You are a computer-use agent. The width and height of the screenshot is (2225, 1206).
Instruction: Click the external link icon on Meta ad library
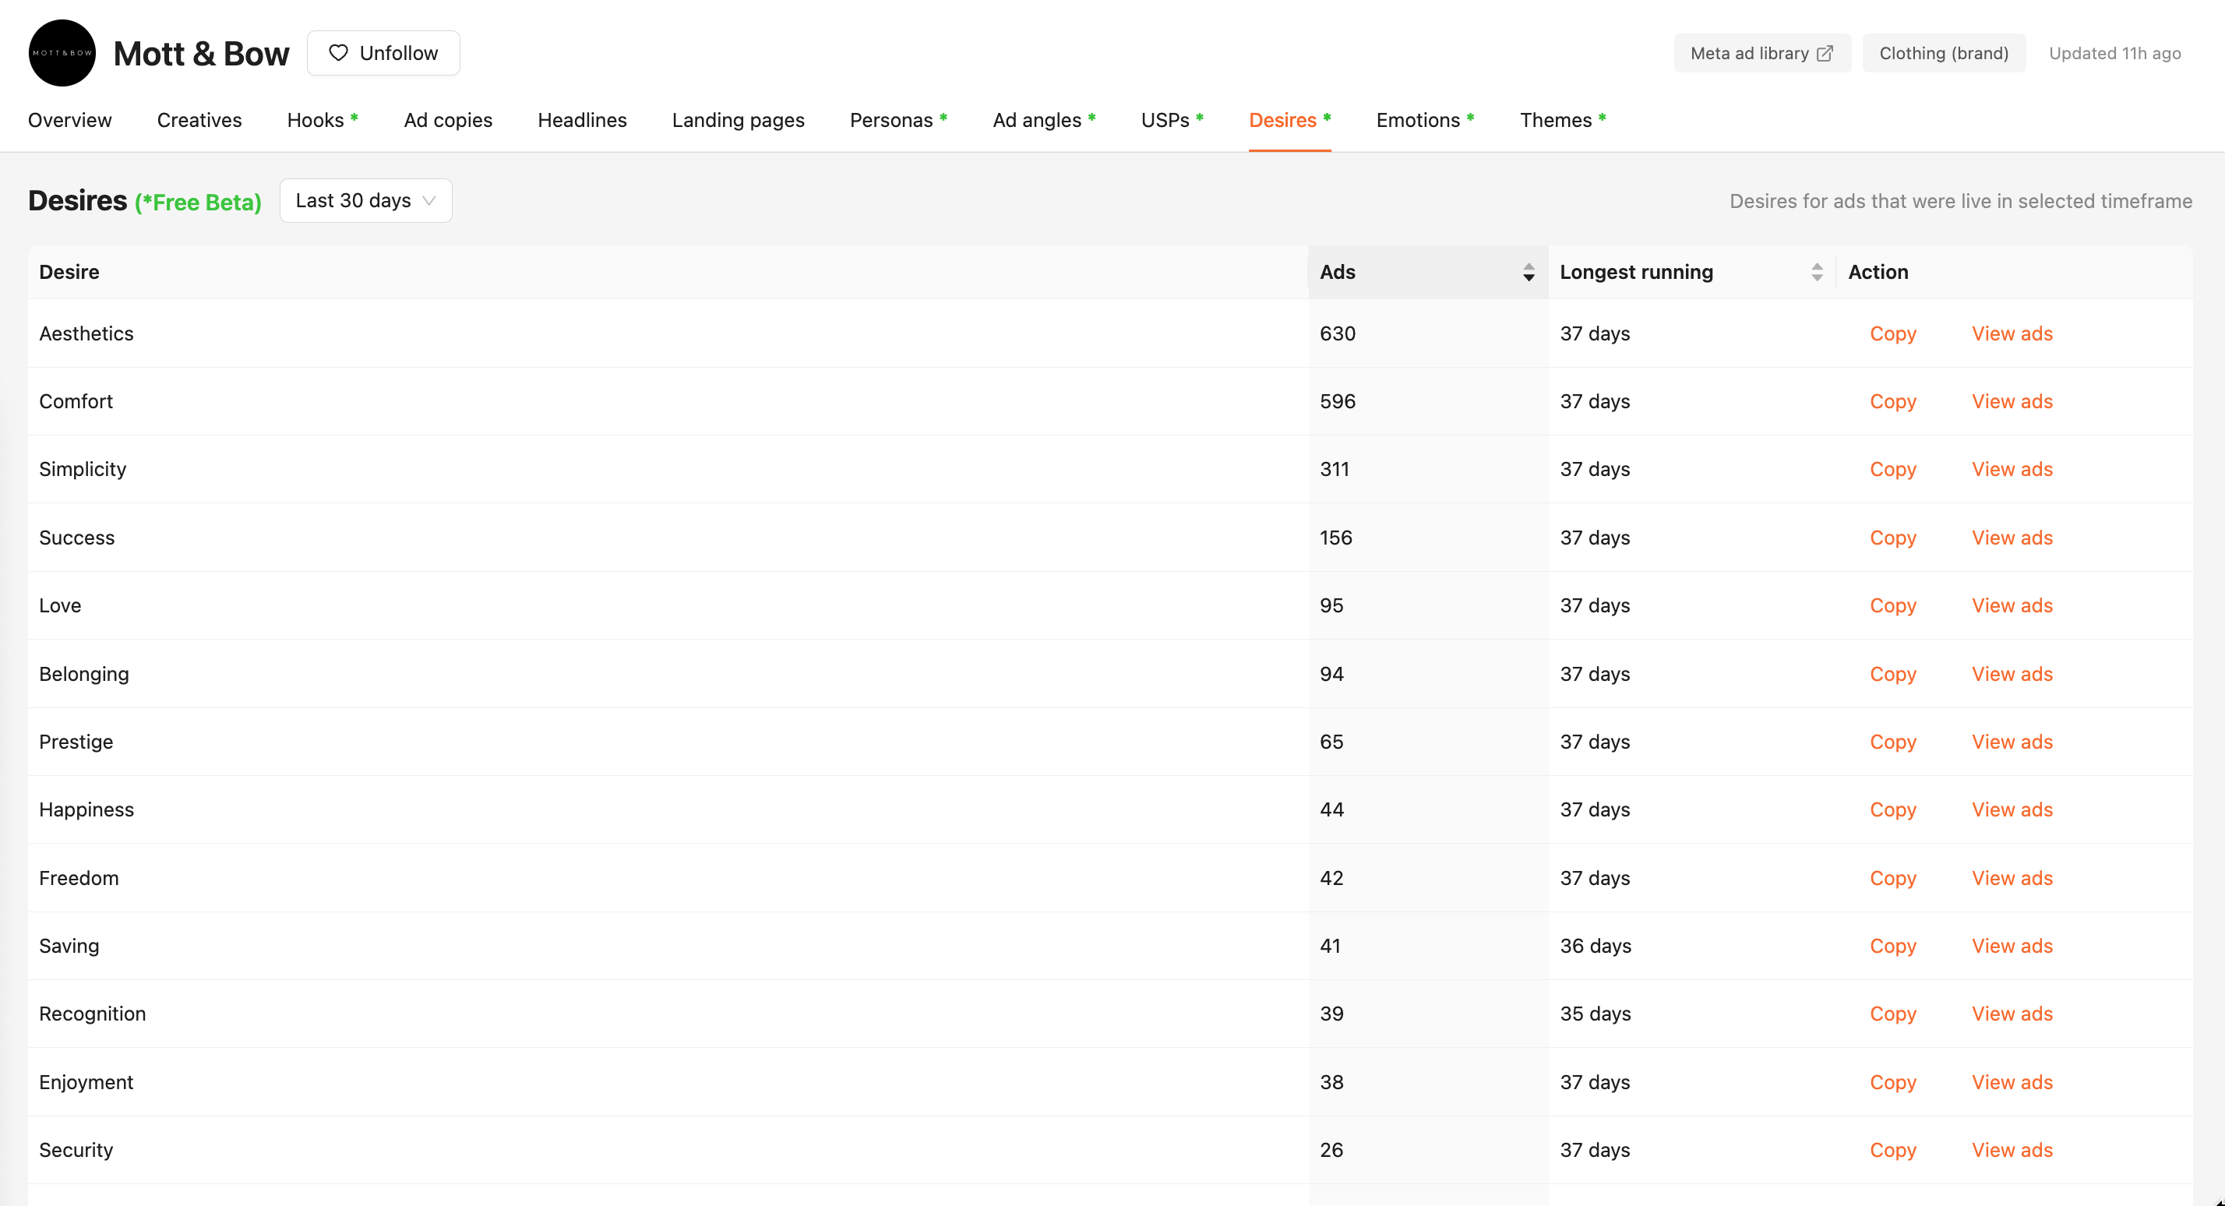coord(1825,54)
